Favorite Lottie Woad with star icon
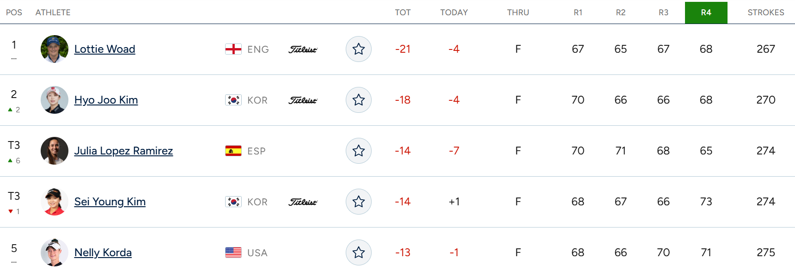 (x=359, y=49)
